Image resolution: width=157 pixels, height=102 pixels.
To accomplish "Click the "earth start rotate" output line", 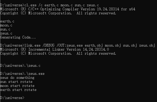I will 18,90.
